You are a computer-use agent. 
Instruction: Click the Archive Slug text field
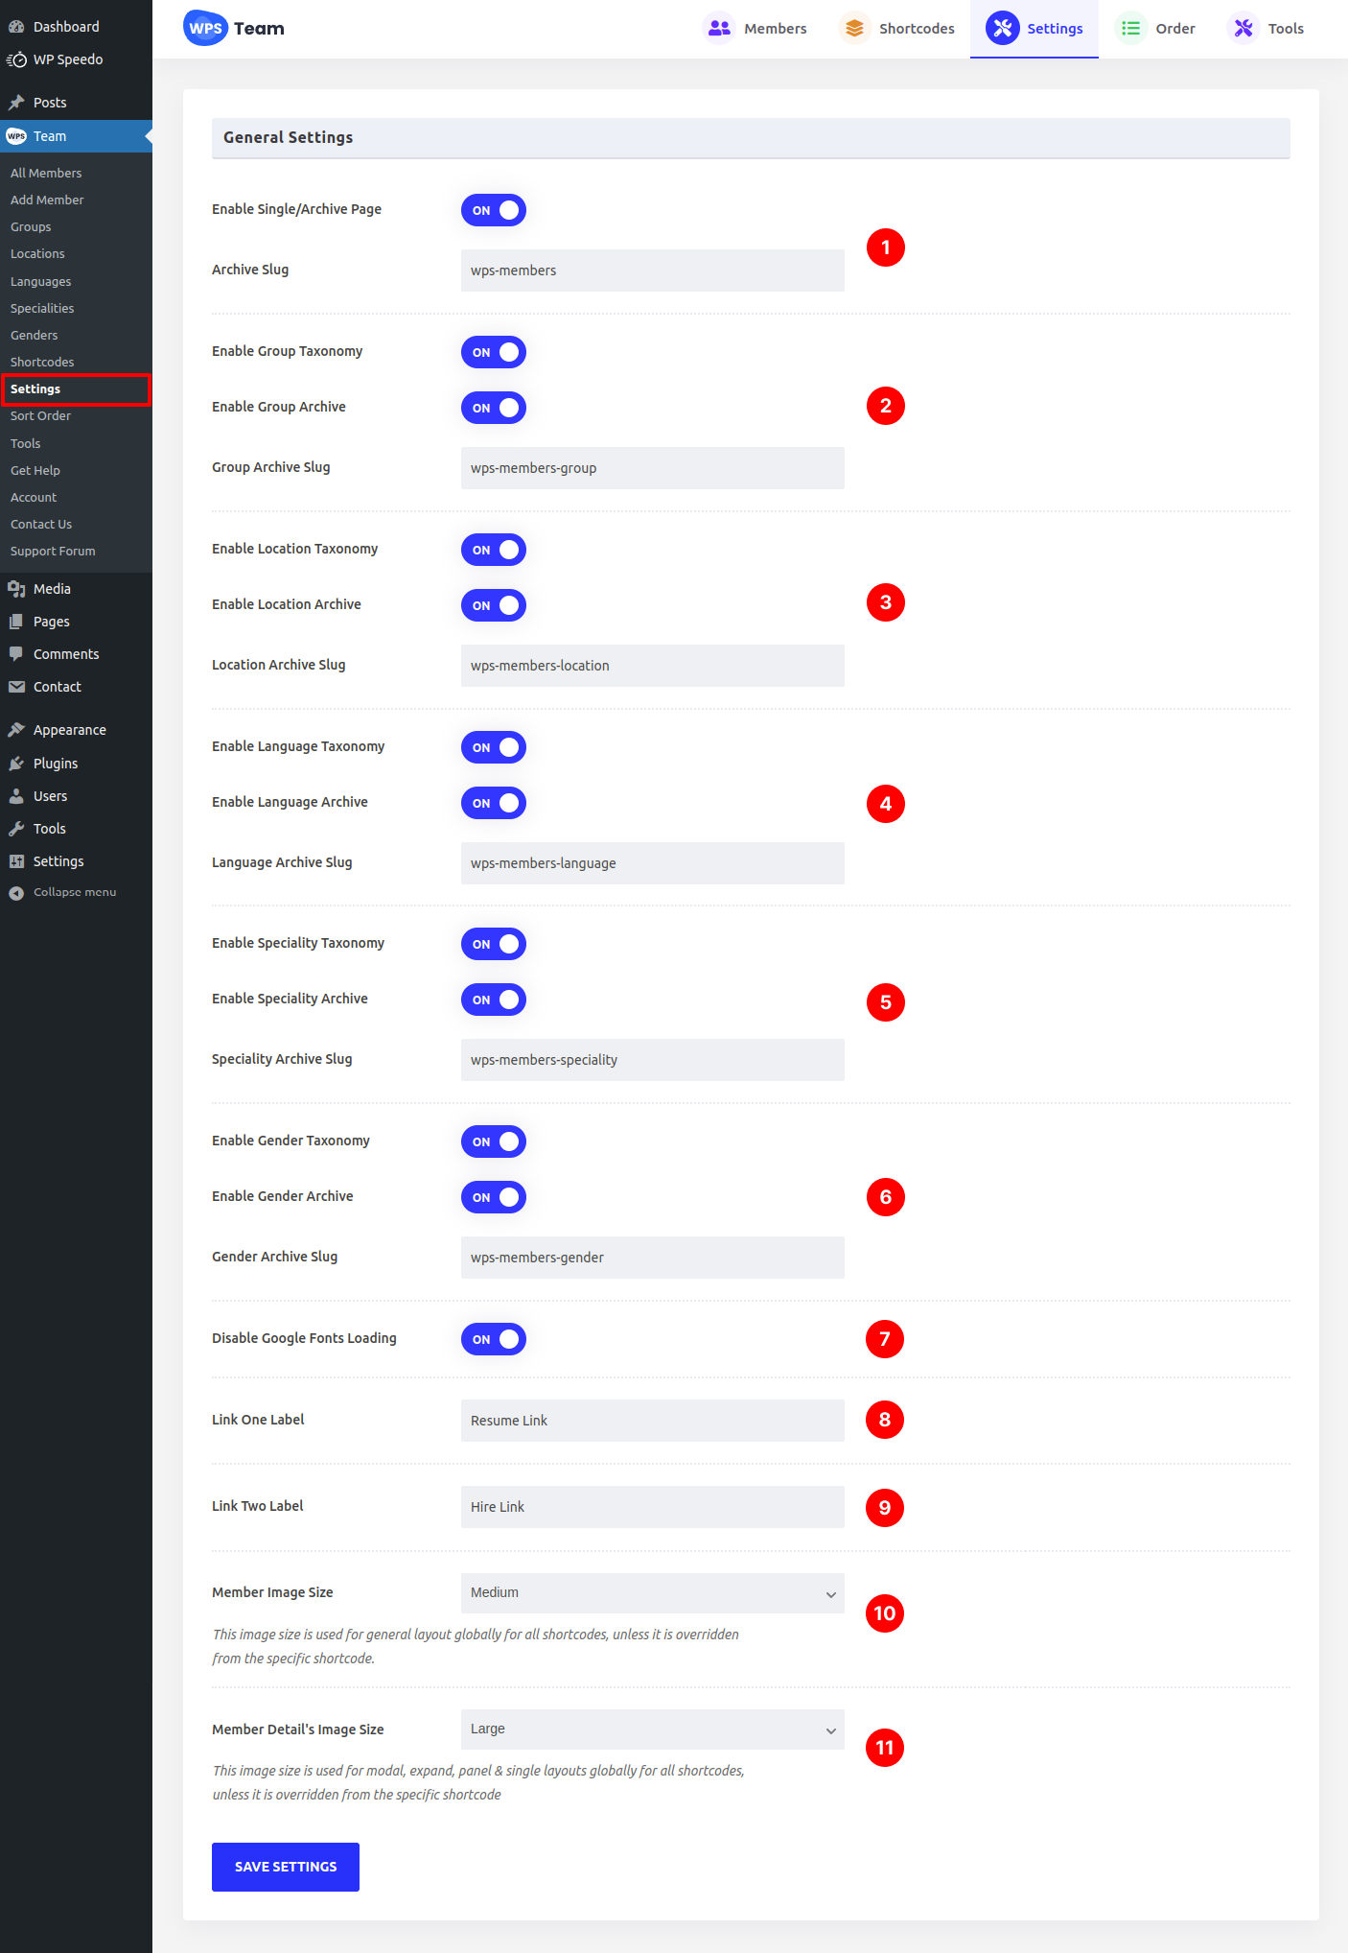pyautogui.click(x=652, y=271)
